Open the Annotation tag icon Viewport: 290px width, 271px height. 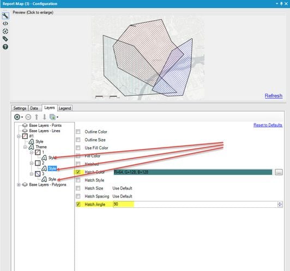tap(5, 39)
